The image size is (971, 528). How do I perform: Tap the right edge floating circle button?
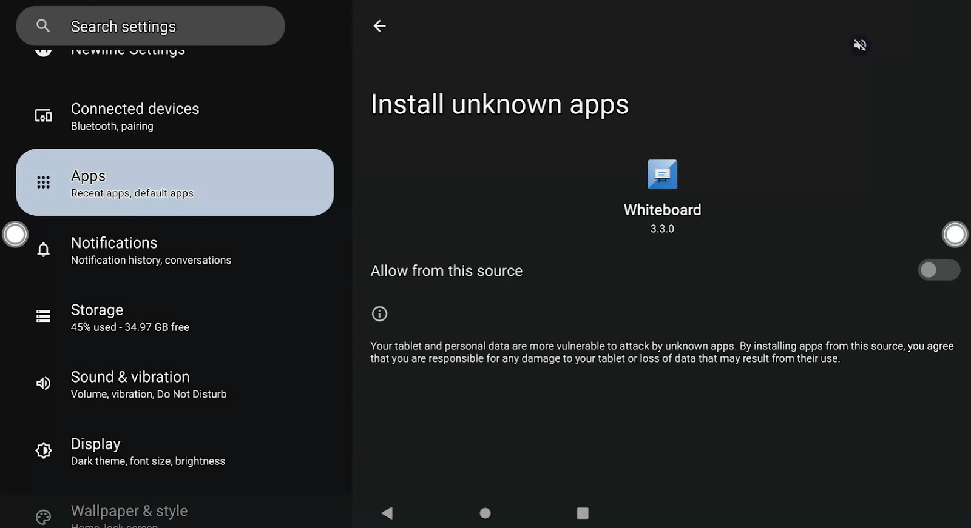pos(955,234)
